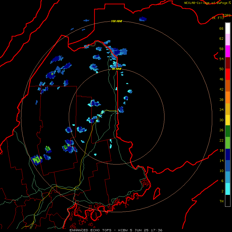
Task: Click the TOPS legend title
Action: [x=227, y=15]
